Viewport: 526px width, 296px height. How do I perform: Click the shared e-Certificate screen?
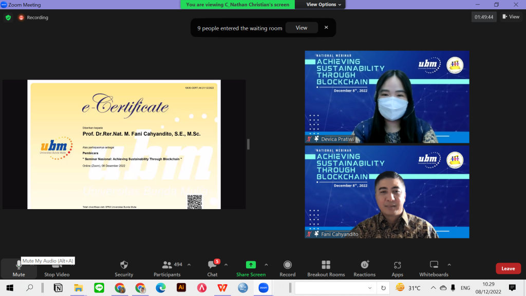124,144
